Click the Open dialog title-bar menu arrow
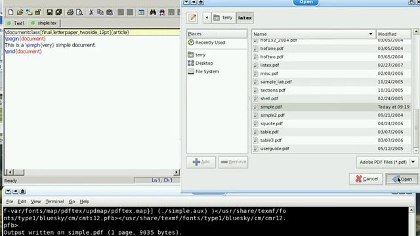 click(x=186, y=2)
